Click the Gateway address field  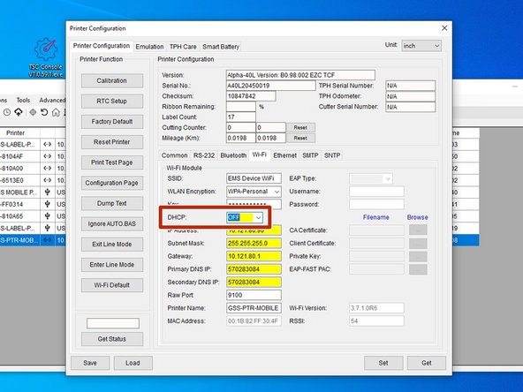[x=254, y=256]
